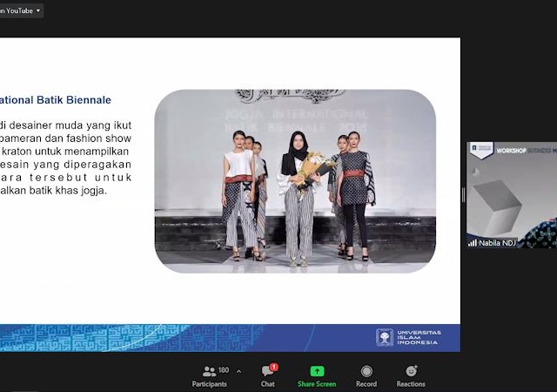Click the text 'alkan batik khas jogja.'
Screen dimensions: 557x392
(x=53, y=190)
